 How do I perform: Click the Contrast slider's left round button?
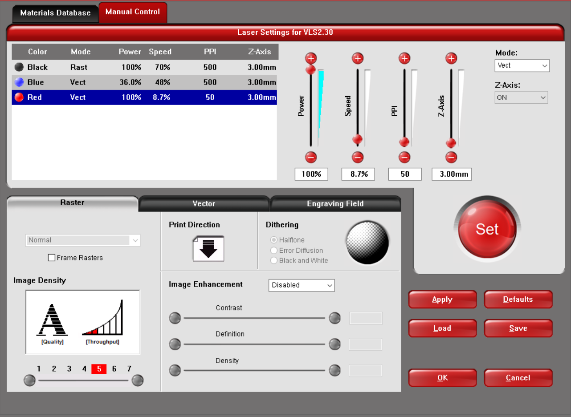175,318
